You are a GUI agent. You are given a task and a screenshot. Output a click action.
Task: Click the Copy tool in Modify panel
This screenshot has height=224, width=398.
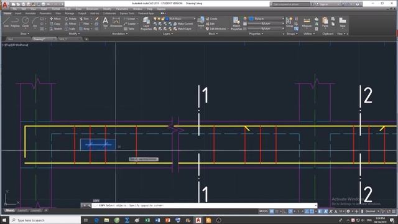(55, 24)
